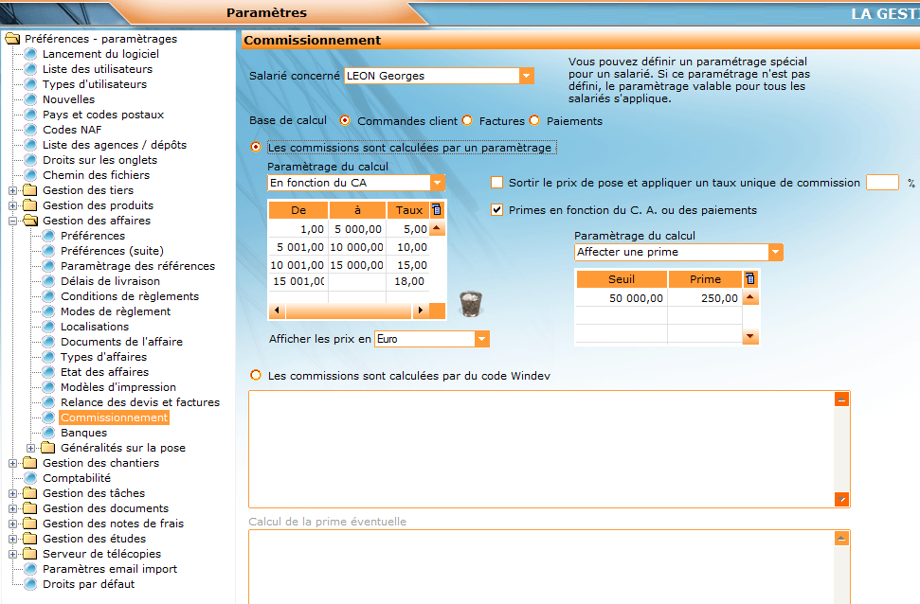Click left arrow of commission table scrollbar

click(277, 311)
